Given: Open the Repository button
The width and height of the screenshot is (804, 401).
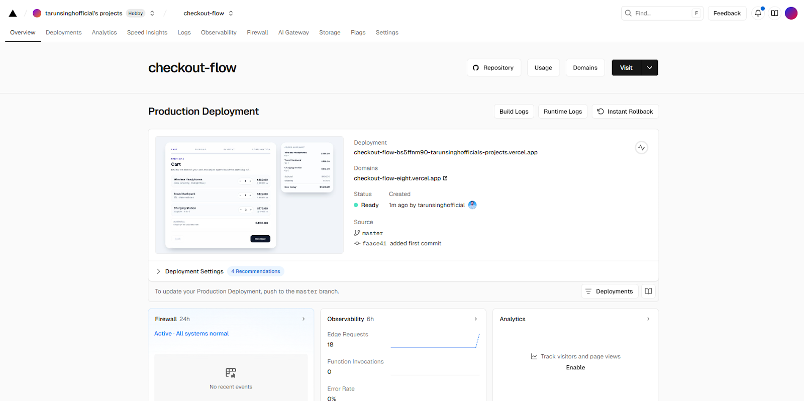Looking at the screenshot, I should [x=493, y=68].
